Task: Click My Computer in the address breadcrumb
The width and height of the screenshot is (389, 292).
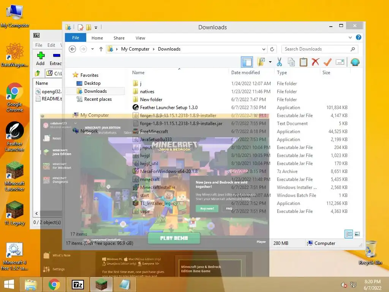Action: click(135, 49)
